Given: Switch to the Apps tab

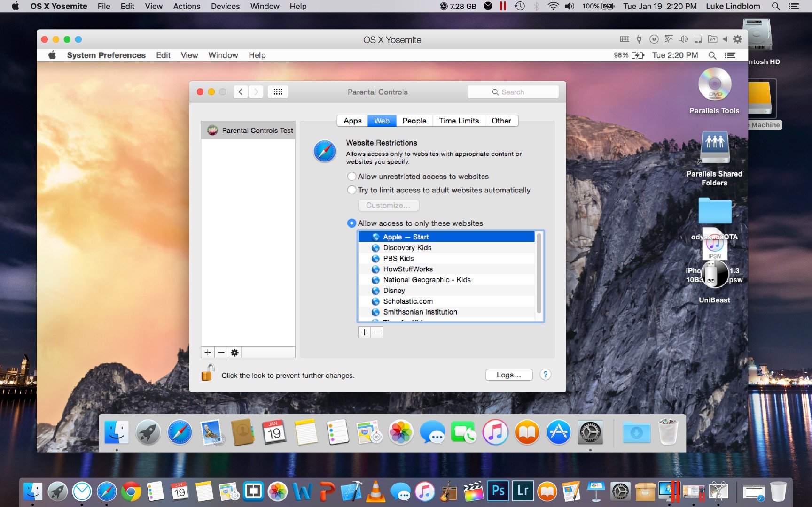Looking at the screenshot, I should pos(352,121).
